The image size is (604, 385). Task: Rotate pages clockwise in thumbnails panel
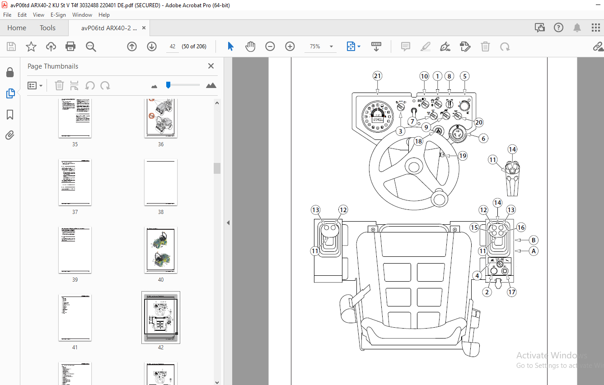[x=105, y=85]
